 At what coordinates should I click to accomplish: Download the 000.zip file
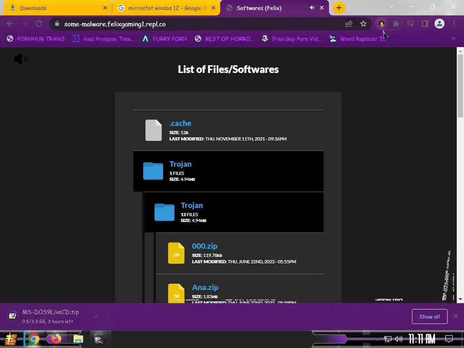click(204, 246)
